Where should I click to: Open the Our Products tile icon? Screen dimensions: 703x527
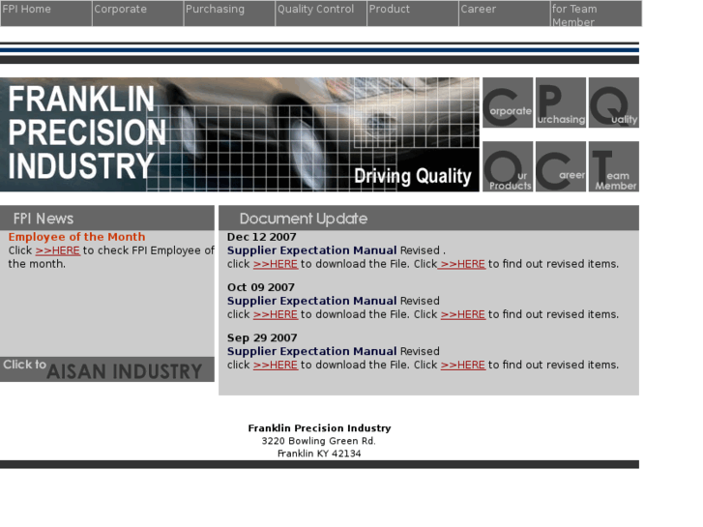tap(508, 166)
